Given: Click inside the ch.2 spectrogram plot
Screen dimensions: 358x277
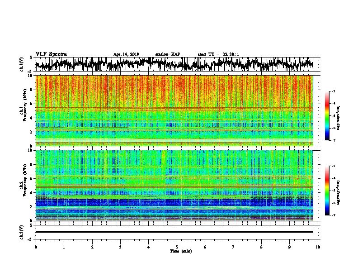Looking at the screenshot, I should 174,186.
